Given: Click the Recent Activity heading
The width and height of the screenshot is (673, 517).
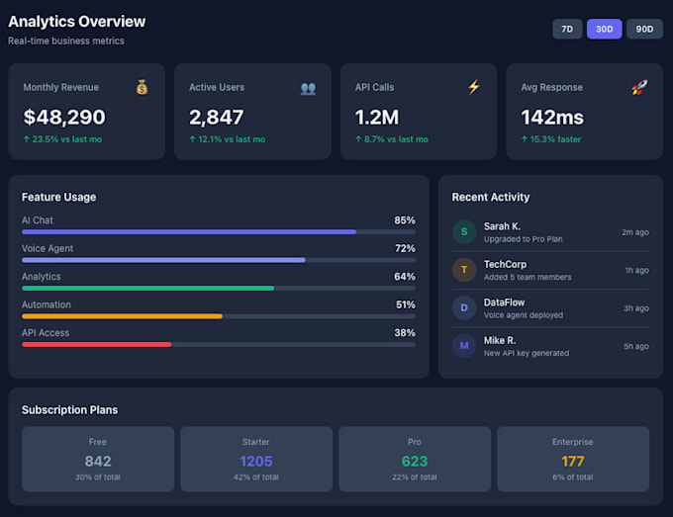Looking at the screenshot, I should 491,197.
